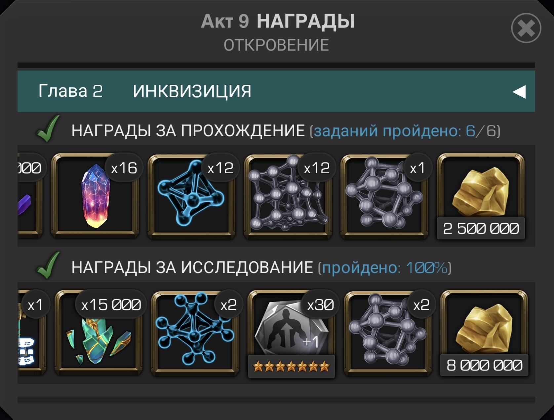Open the seven-star x30 rank-up gem reward
The image size is (554, 420).
[292, 333]
